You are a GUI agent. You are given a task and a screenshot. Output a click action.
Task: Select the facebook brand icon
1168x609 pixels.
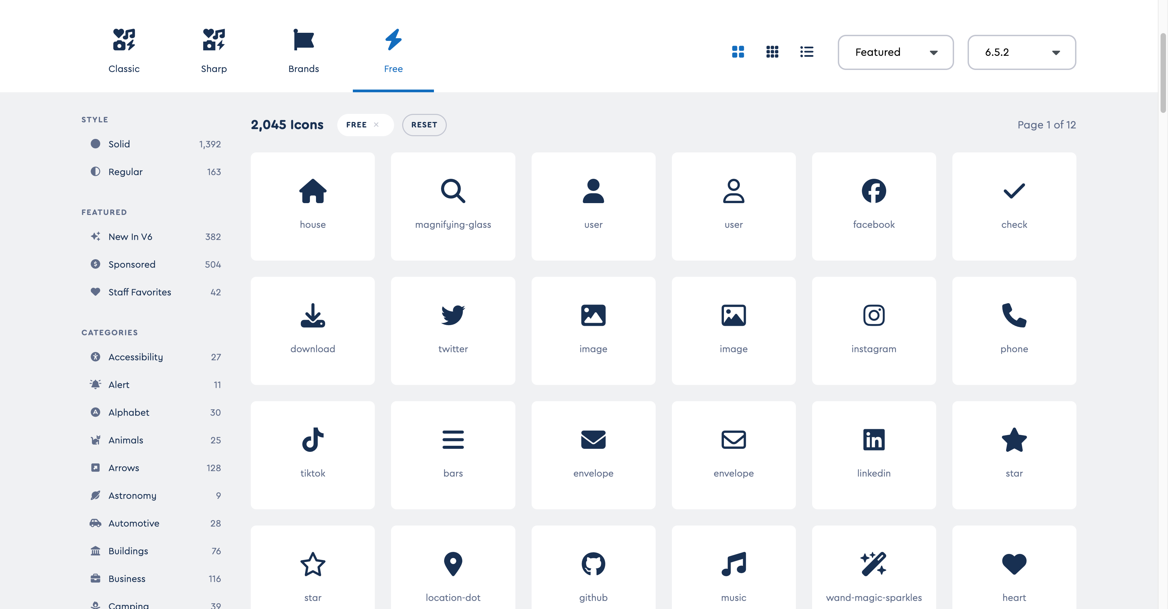pyautogui.click(x=874, y=206)
